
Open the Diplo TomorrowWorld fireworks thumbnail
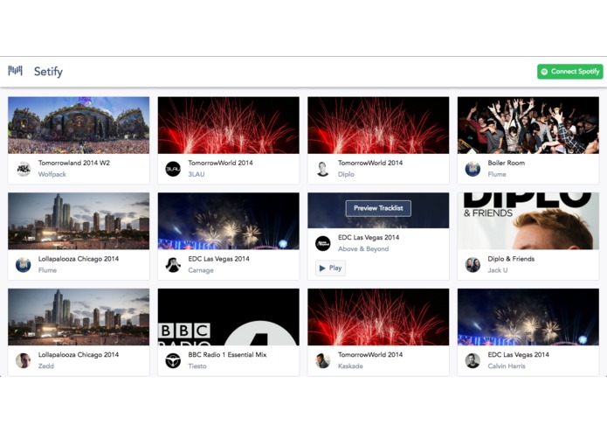pyautogui.click(x=378, y=125)
